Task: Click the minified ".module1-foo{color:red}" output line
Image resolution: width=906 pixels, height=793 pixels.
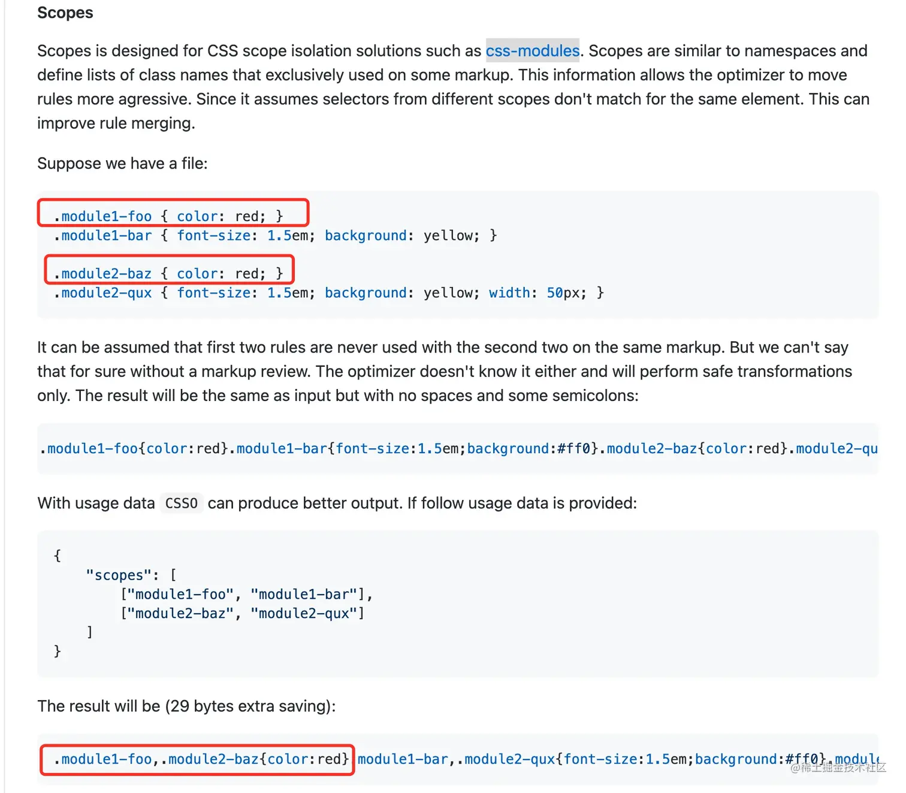Action: [x=458, y=448]
